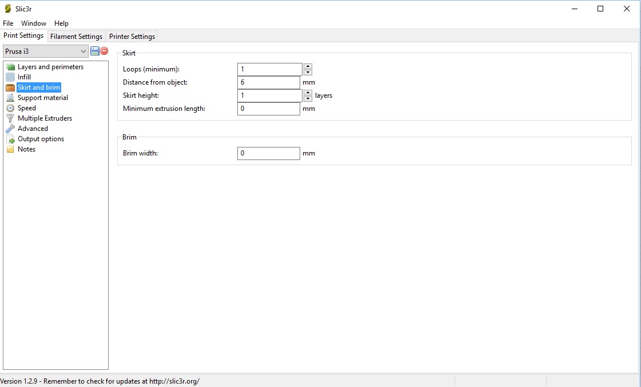
Task: Select Skirt and brim in the sidebar
Action: click(39, 87)
